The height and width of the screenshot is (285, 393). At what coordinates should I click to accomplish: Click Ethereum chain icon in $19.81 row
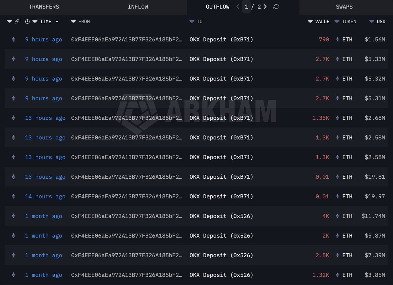click(13, 177)
